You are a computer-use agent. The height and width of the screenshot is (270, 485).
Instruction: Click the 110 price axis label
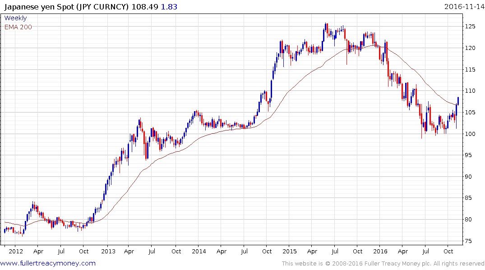tap(470, 91)
